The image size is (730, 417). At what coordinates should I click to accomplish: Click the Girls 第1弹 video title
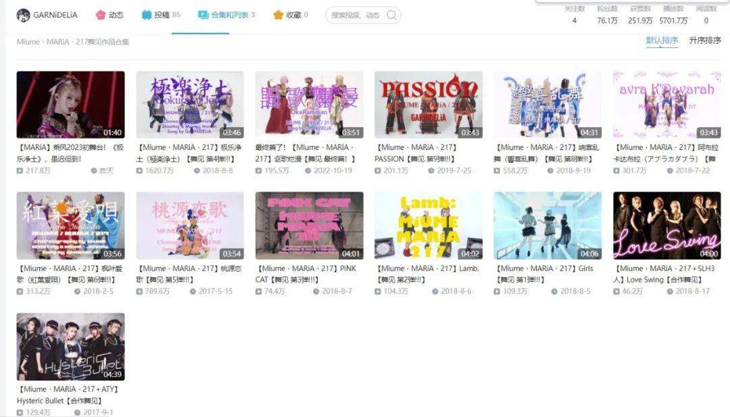pos(543,274)
